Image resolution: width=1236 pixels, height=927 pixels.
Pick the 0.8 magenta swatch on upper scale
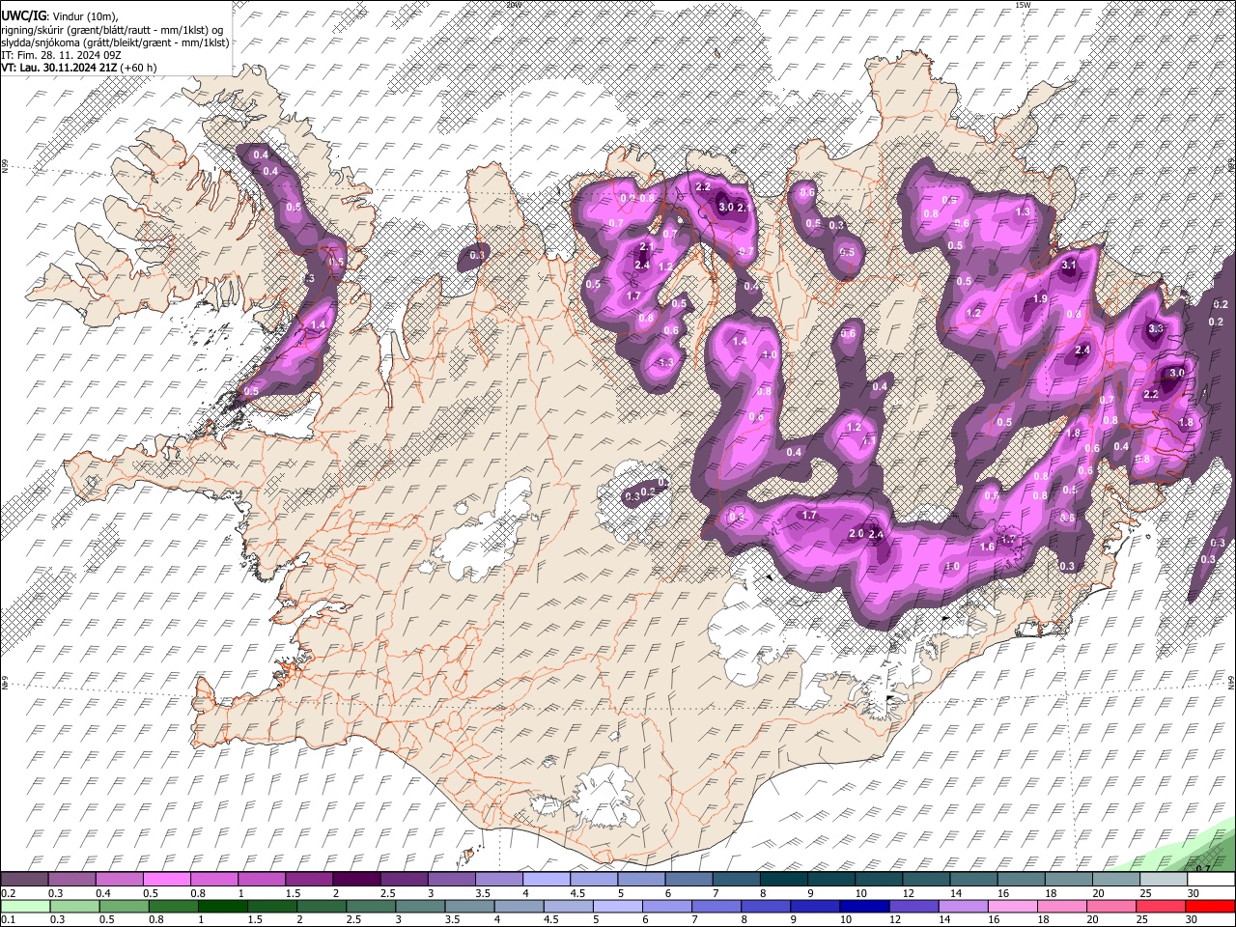point(213,880)
